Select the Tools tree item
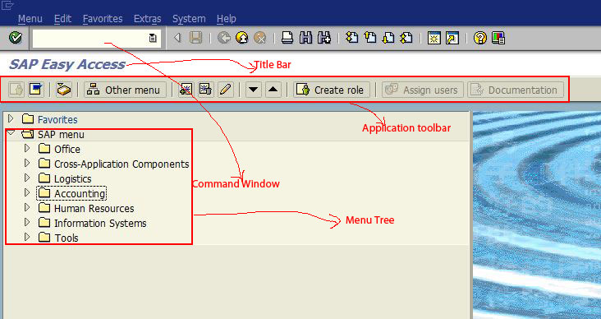 [x=58, y=238]
